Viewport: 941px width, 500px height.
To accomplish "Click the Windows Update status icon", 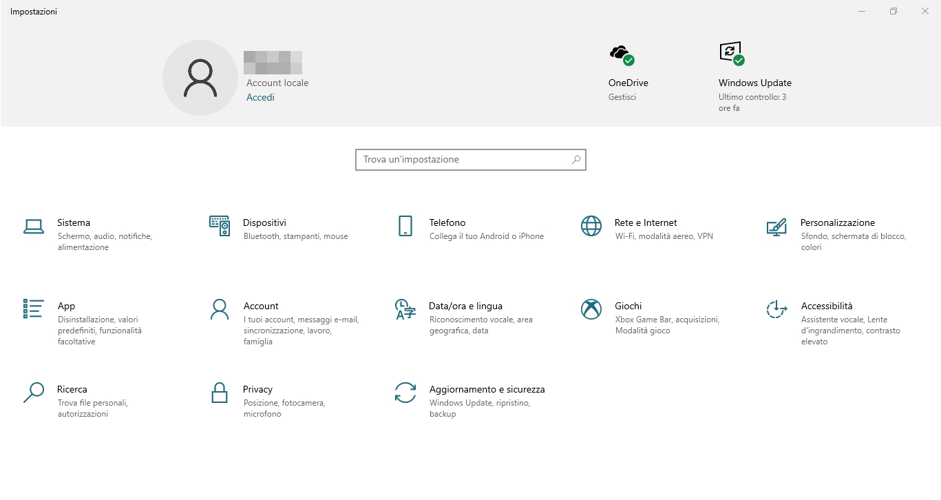I will (x=732, y=53).
